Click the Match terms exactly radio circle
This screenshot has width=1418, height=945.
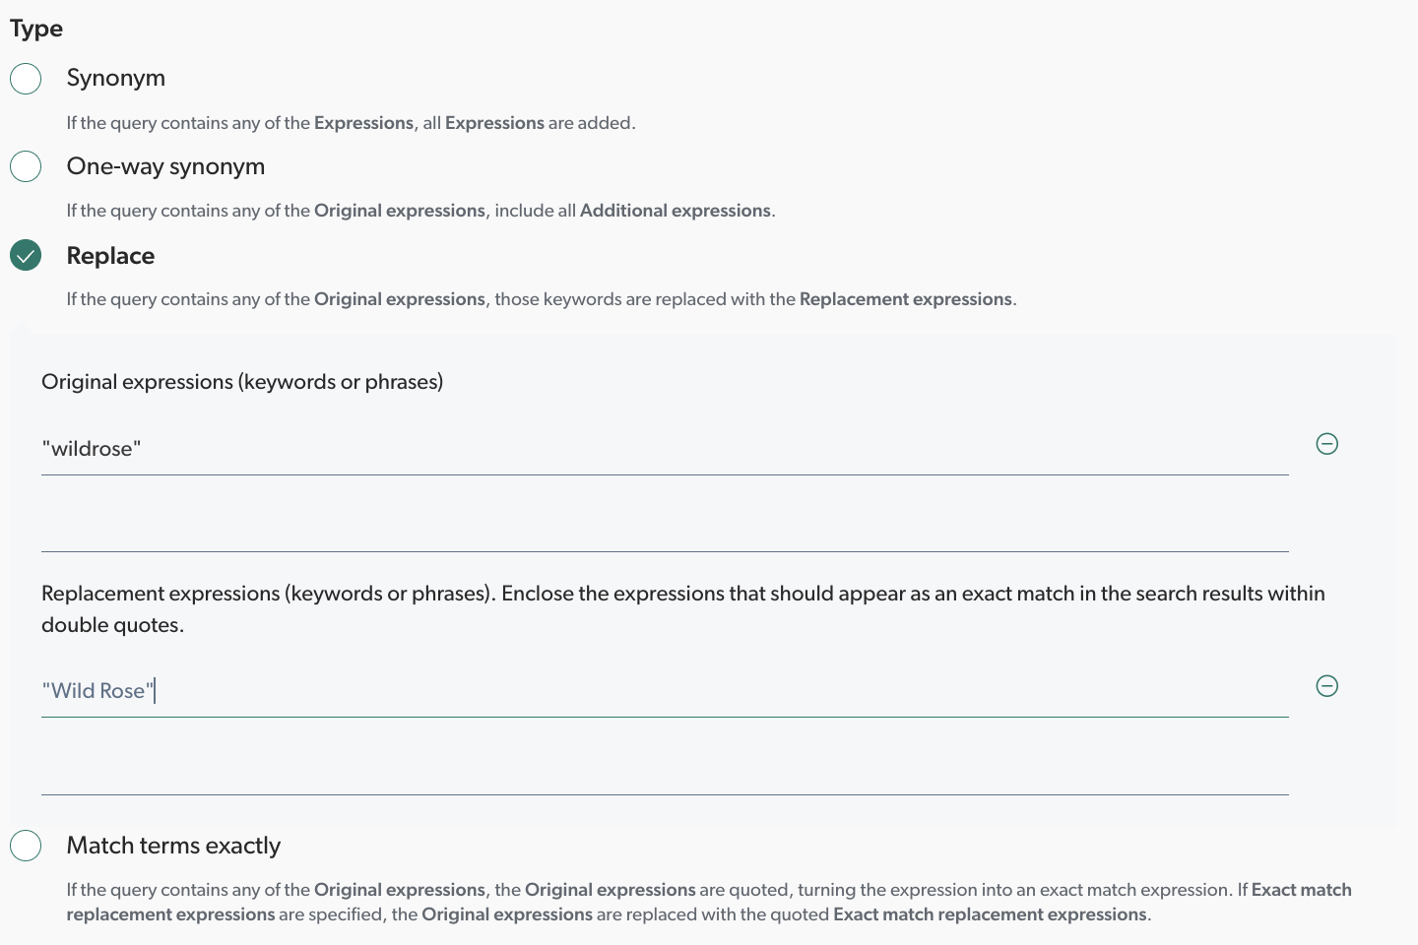pyautogui.click(x=26, y=845)
